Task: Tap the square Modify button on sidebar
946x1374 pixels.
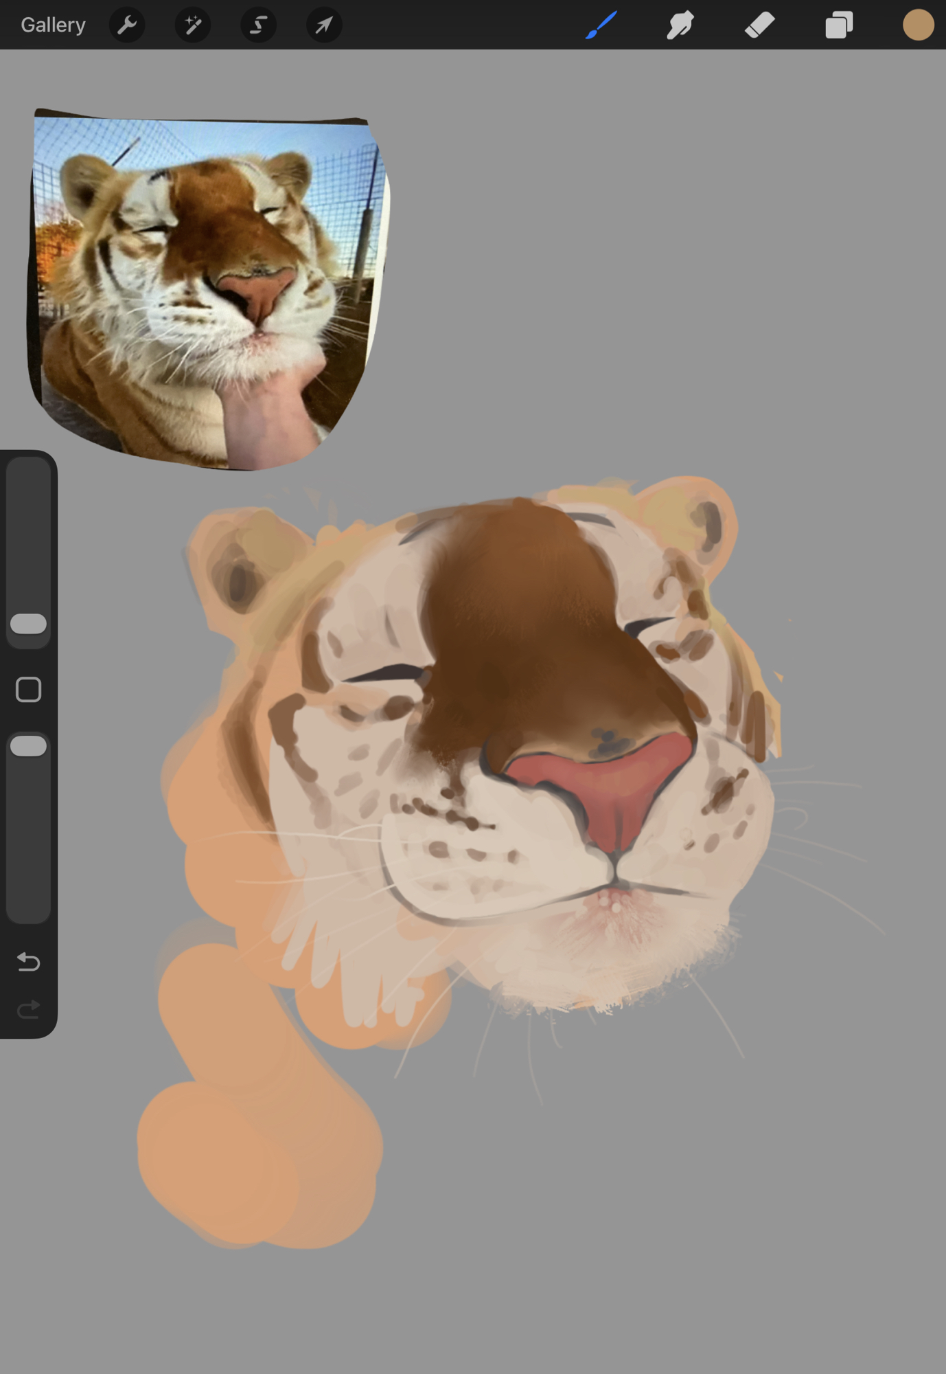Action: point(29,689)
